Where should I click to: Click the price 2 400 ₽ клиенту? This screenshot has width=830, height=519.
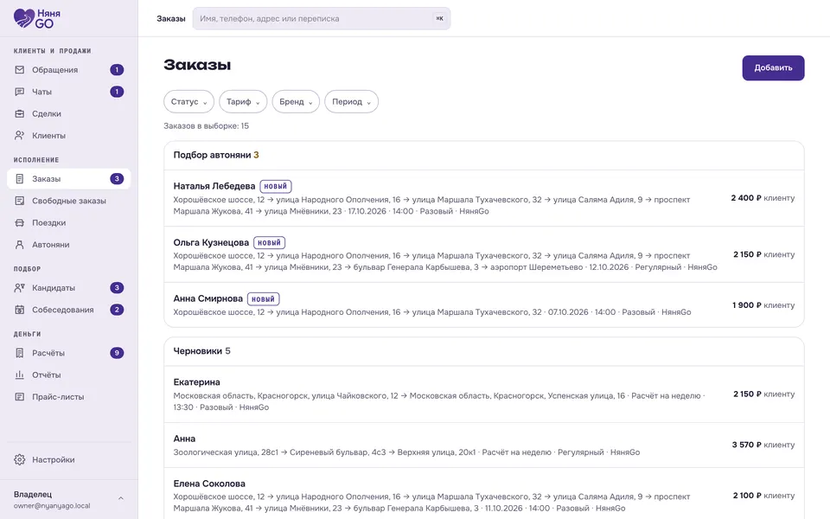763,198
